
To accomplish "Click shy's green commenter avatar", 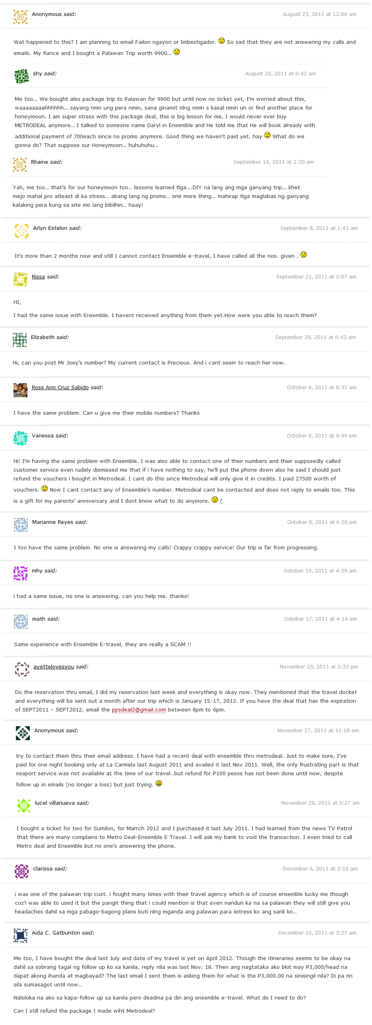I will click(21, 76).
